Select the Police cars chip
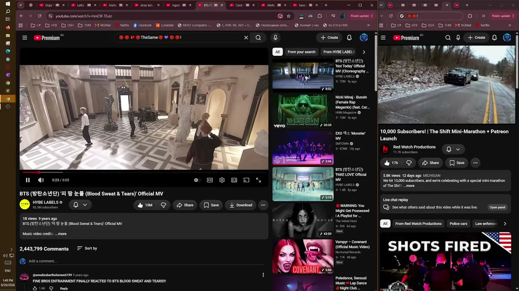This screenshot has height=291, width=519. point(458,224)
